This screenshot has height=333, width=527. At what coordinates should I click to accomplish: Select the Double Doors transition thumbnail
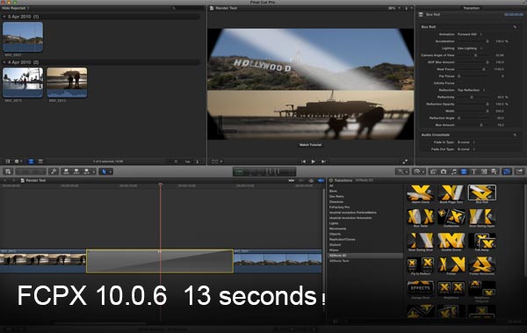(451, 242)
